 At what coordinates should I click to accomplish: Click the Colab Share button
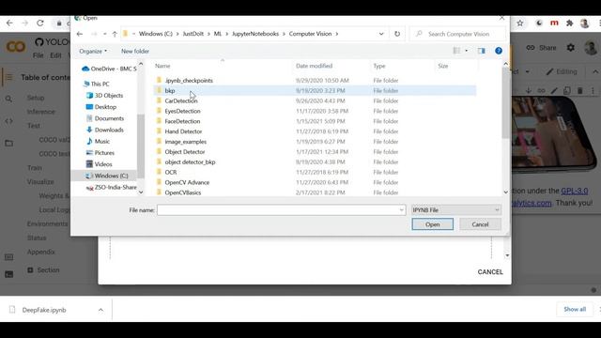(541, 48)
